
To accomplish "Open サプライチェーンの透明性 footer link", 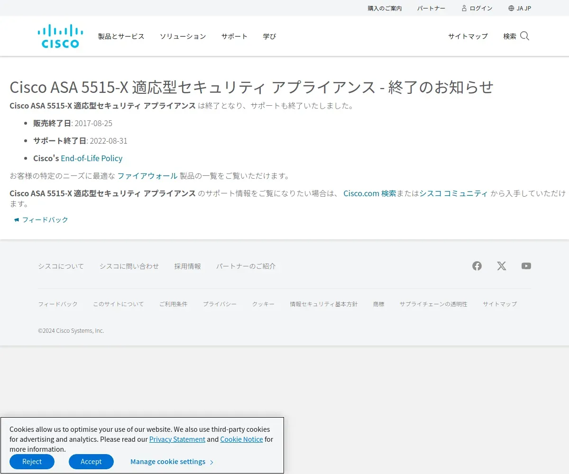I will coord(433,304).
